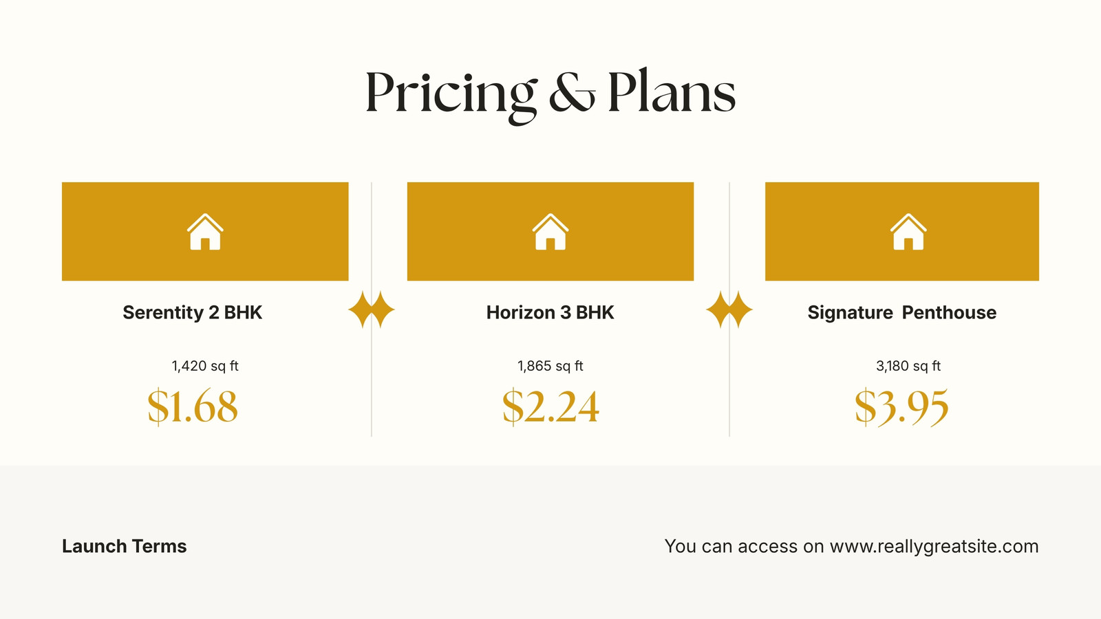This screenshot has height=619, width=1101.
Task: Click the gold banner above Signature Penthouse
Action: (x=902, y=231)
